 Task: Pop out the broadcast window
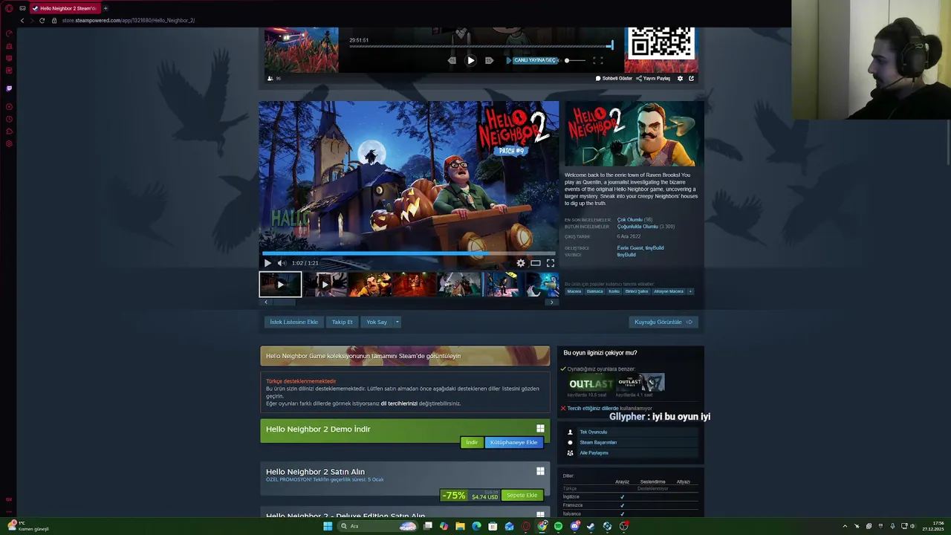(x=692, y=78)
